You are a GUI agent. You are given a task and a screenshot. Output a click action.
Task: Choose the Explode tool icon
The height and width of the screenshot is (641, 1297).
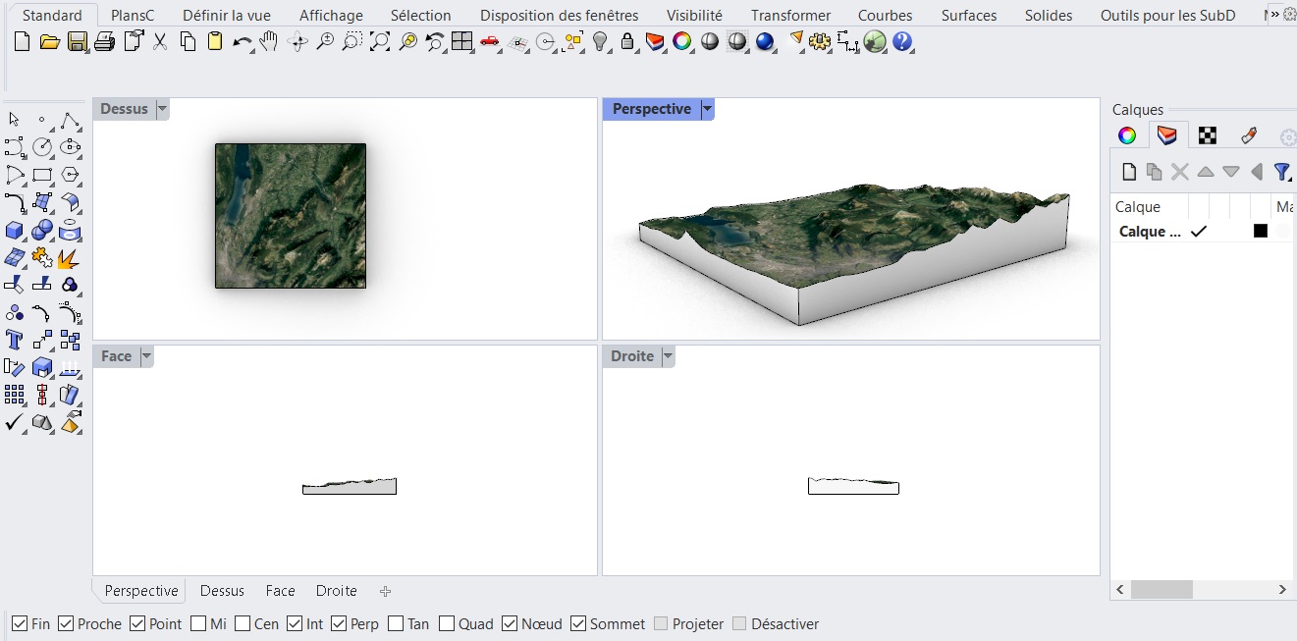pos(69,258)
